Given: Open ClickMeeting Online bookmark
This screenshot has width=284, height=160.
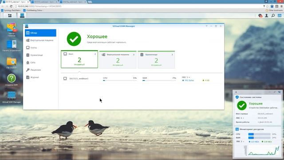Looking at the screenshot, I should pos(32,10).
